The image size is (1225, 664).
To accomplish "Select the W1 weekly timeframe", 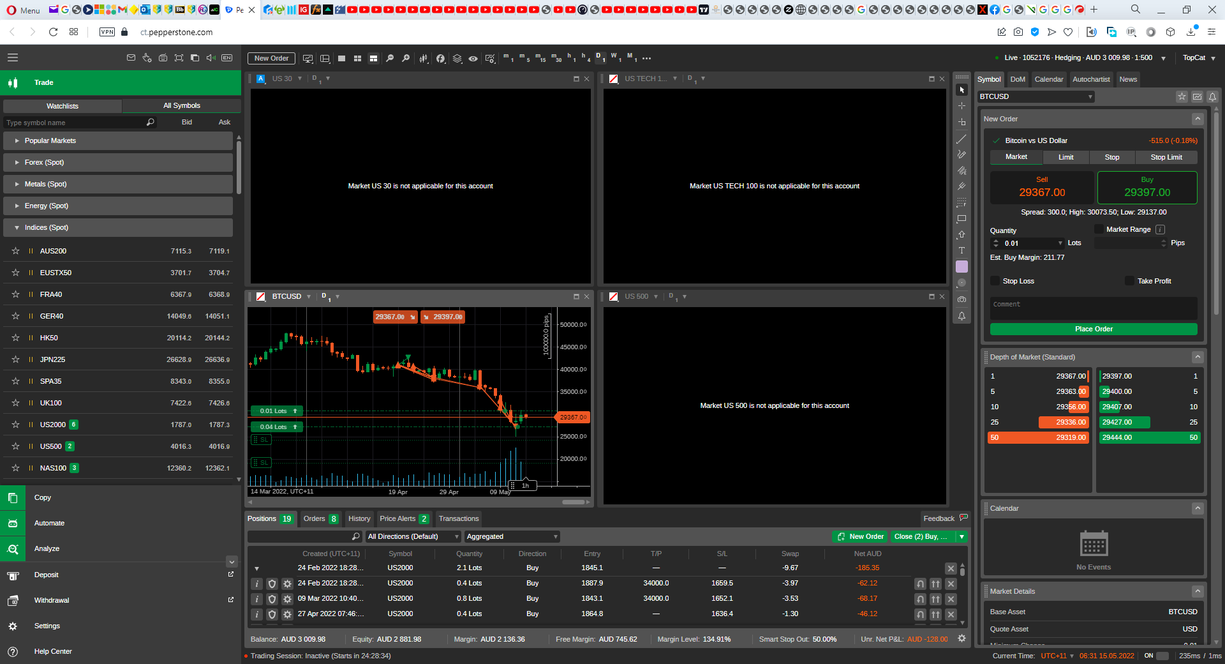I will pyautogui.click(x=616, y=58).
